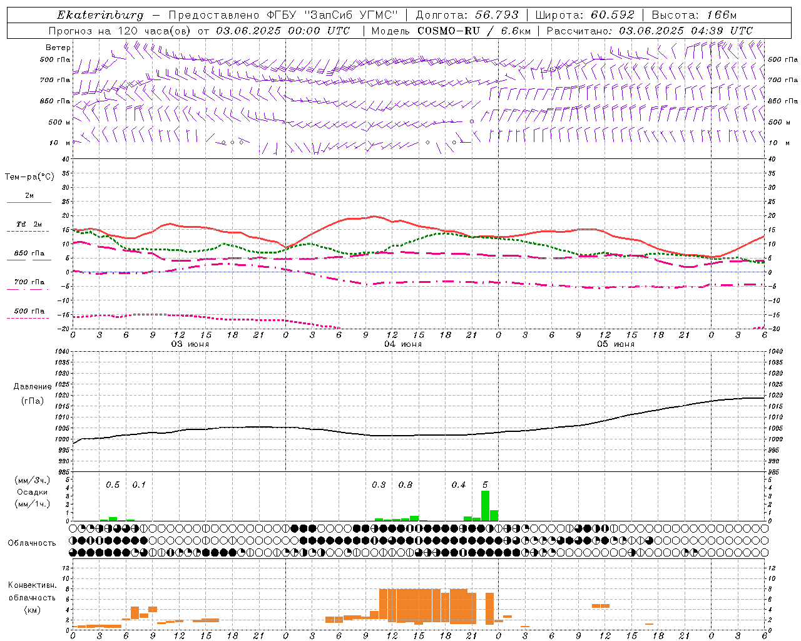The height and width of the screenshot is (641, 801).
Task: Click the '03 июня' date label
Action: (x=190, y=344)
